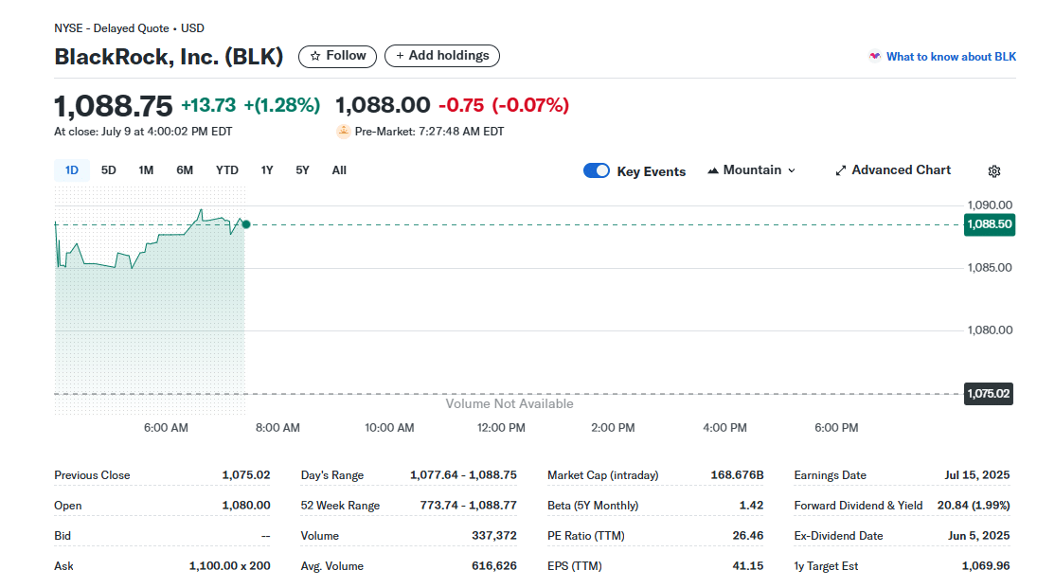The height and width of the screenshot is (588, 1037).
Task: Switch to the 1M range tab
Action: pyautogui.click(x=146, y=170)
